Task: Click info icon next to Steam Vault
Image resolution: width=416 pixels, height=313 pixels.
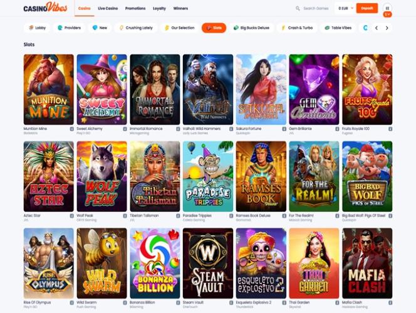Action: (231, 302)
